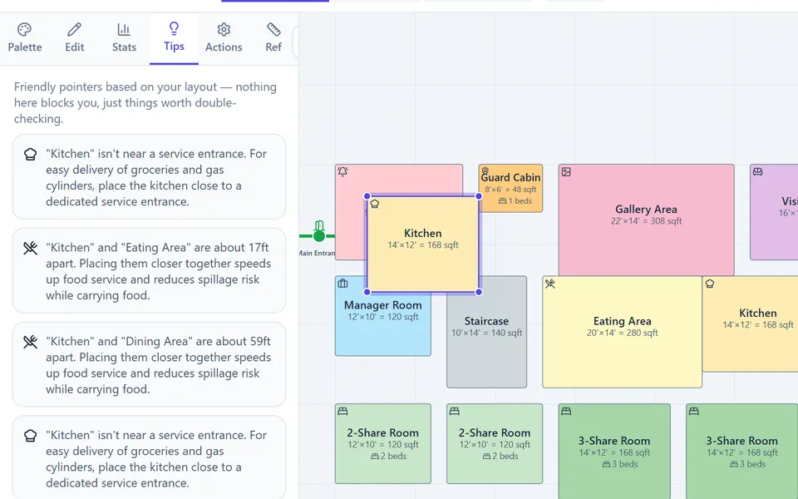This screenshot has height=499, width=798.
Task: Click the green Main Entrance door marker
Action: (319, 235)
